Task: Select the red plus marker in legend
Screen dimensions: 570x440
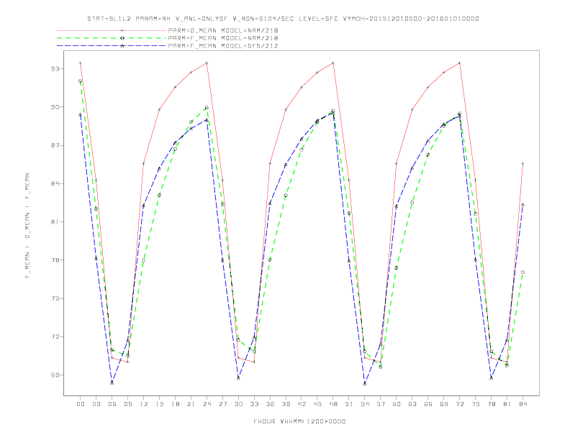Action: tap(122, 30)
